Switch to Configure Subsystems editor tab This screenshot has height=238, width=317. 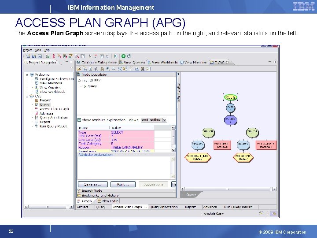pyautogui.click(x=97, y=62)
